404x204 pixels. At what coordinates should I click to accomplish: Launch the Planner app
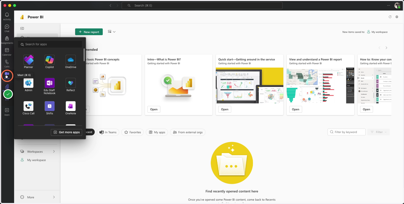pos(29,62)
